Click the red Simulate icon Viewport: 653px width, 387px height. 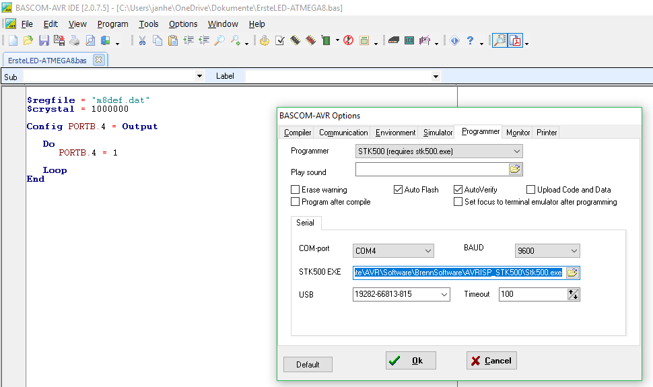(x=349, y=40)
